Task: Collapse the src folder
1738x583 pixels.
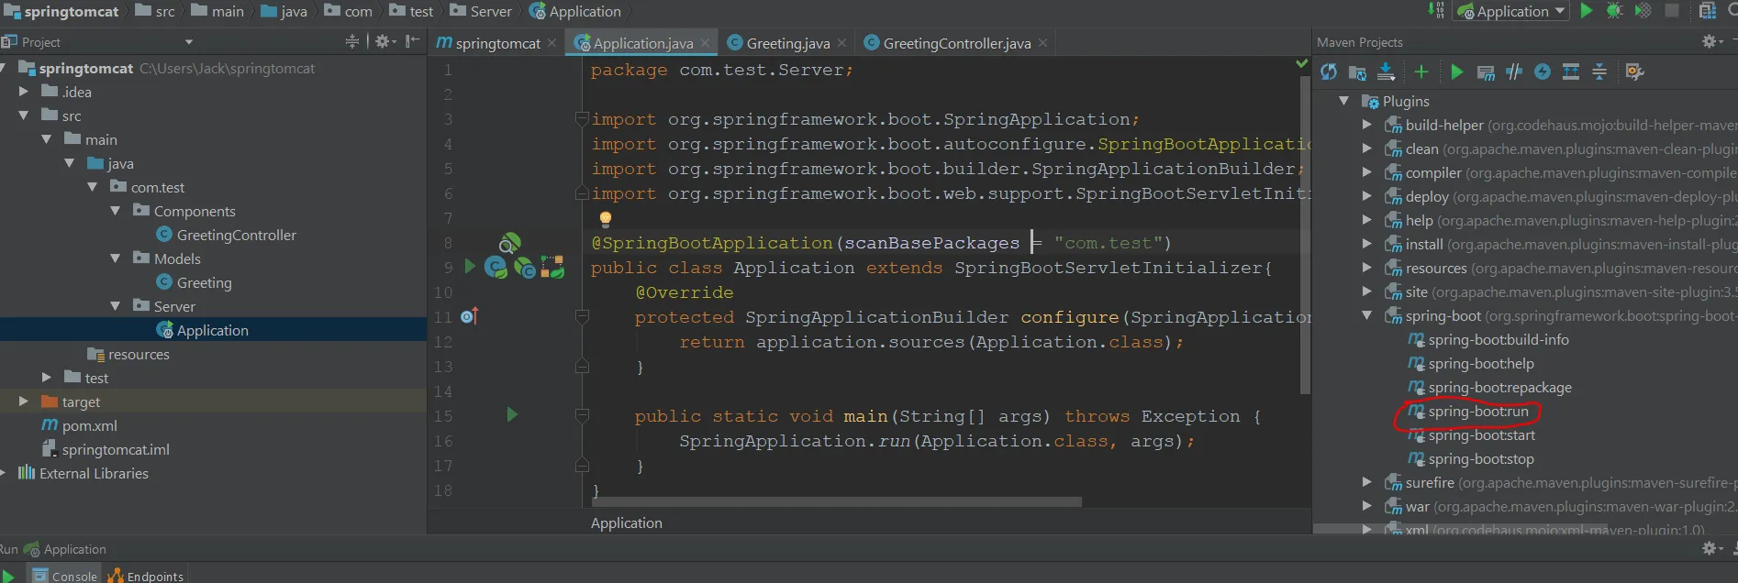Action: click(24, 115)
